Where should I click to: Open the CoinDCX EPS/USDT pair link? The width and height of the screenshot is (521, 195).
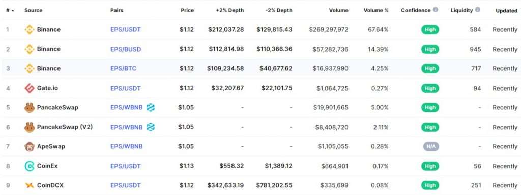pos(126,185)
